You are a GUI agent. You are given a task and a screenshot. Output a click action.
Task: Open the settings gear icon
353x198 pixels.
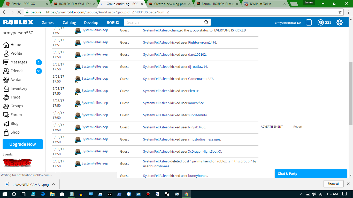pos(340,22)
